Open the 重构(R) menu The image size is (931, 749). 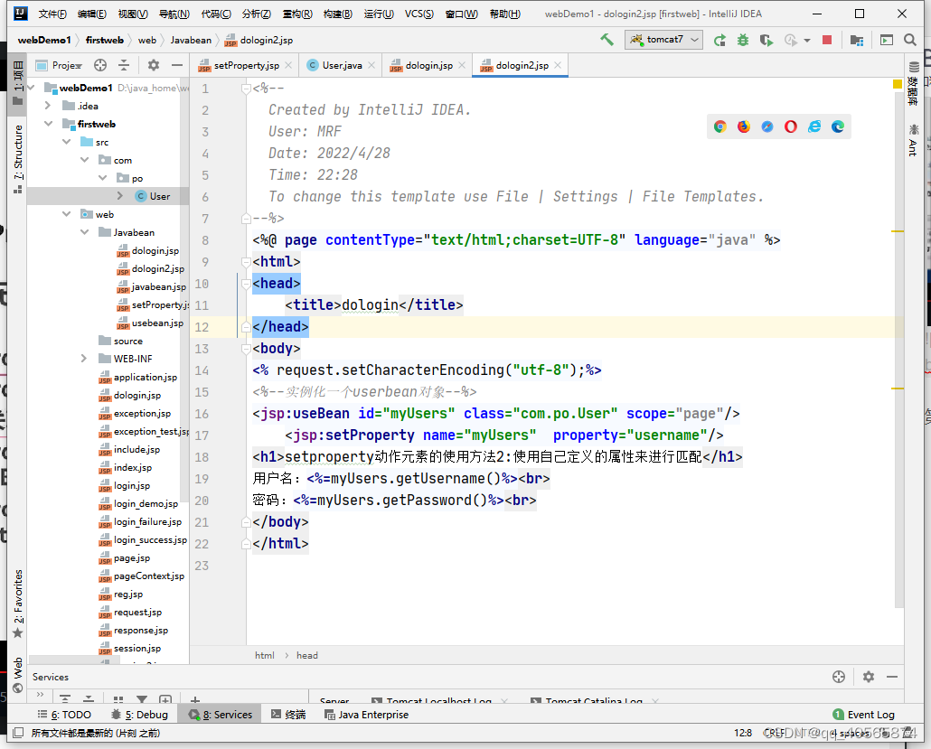(x=296, y=14)
